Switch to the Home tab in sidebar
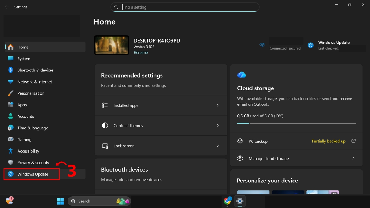The width and height of the screenshot is (370, 208). pyautogui.click(x=10, y=47)
